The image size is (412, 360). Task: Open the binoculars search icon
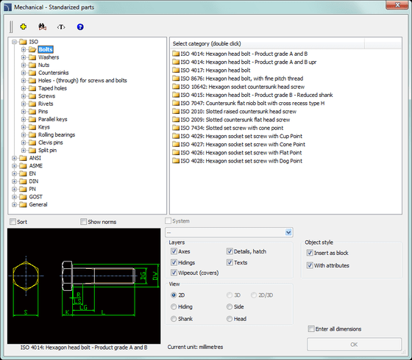point(43,26)
